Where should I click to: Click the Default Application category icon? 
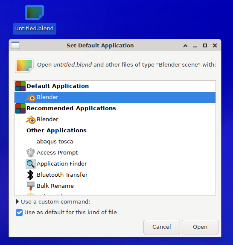20,86
